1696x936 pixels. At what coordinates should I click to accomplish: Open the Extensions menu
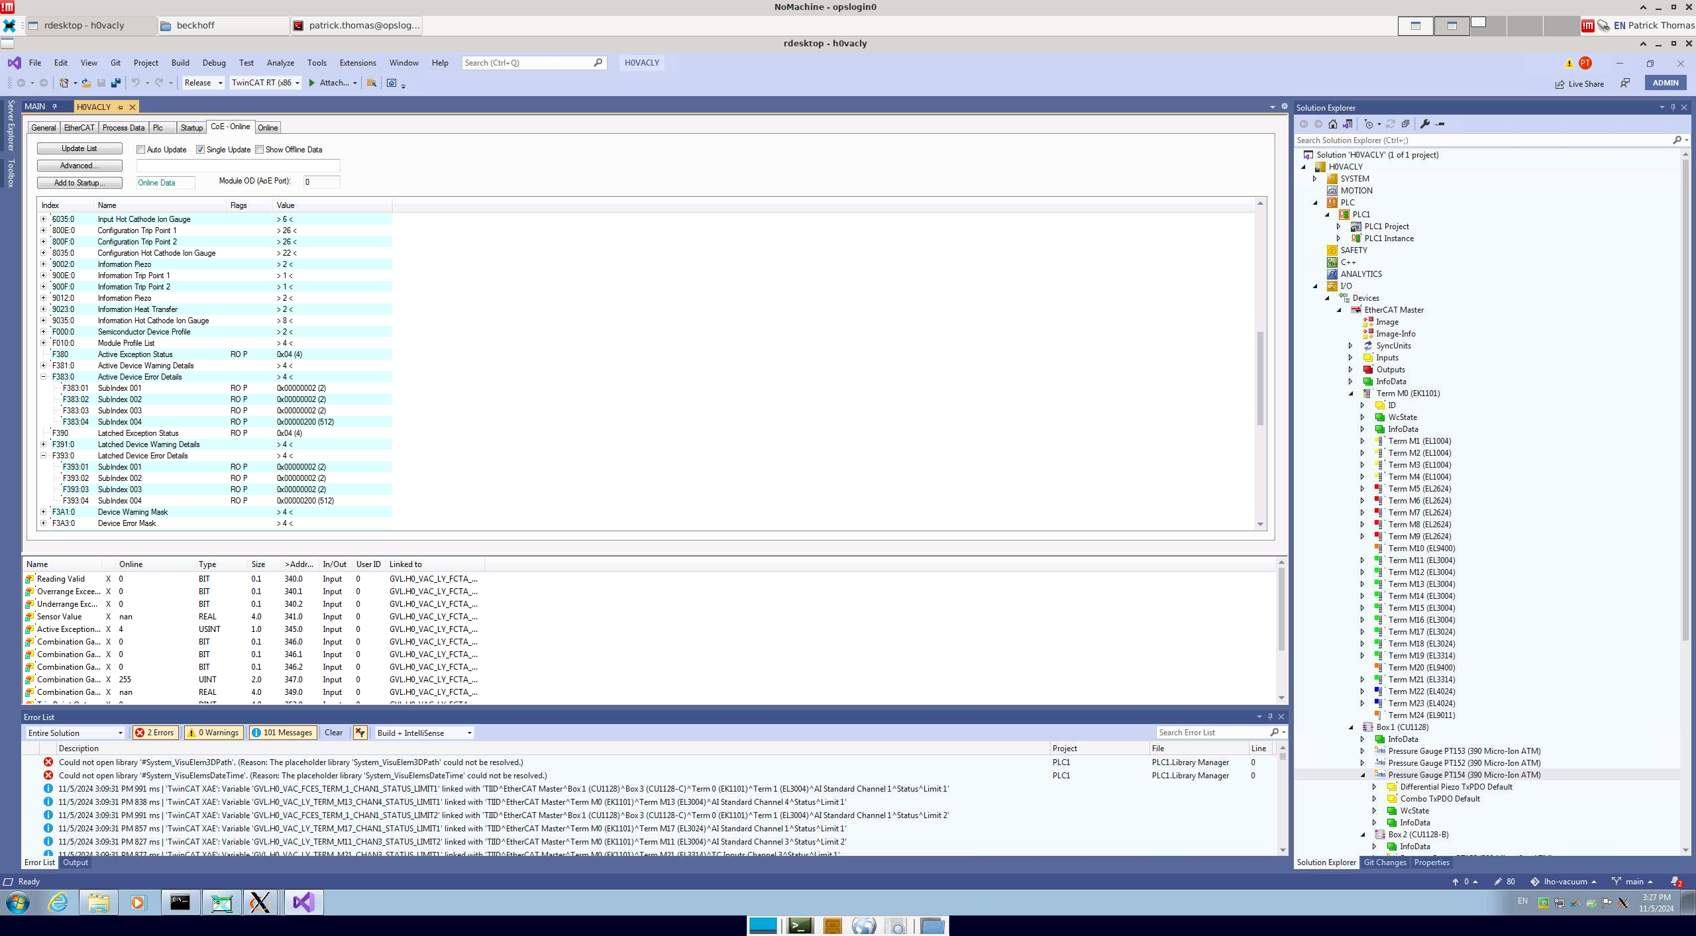[x=358, y=63]
